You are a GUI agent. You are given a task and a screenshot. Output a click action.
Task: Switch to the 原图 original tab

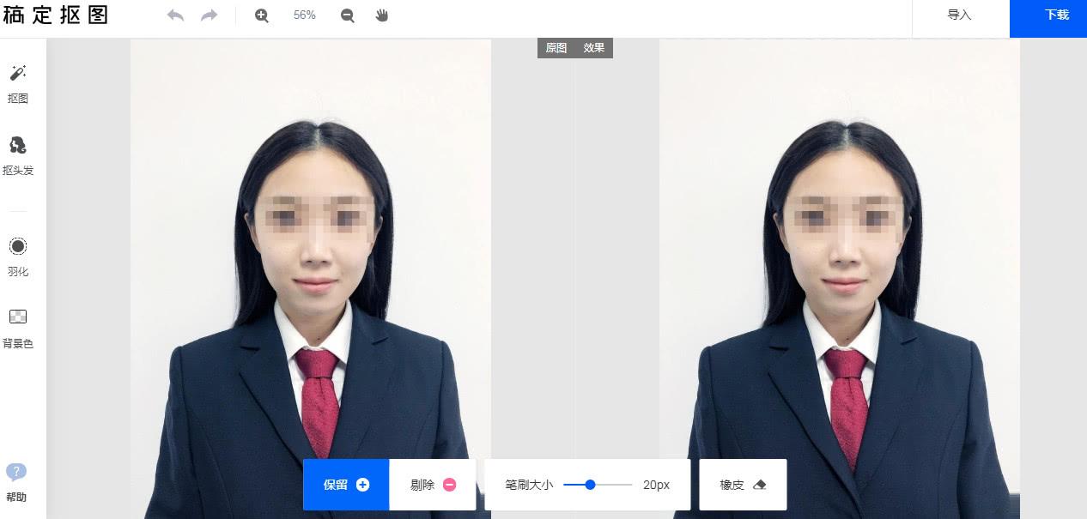click(x=555, y=48)
